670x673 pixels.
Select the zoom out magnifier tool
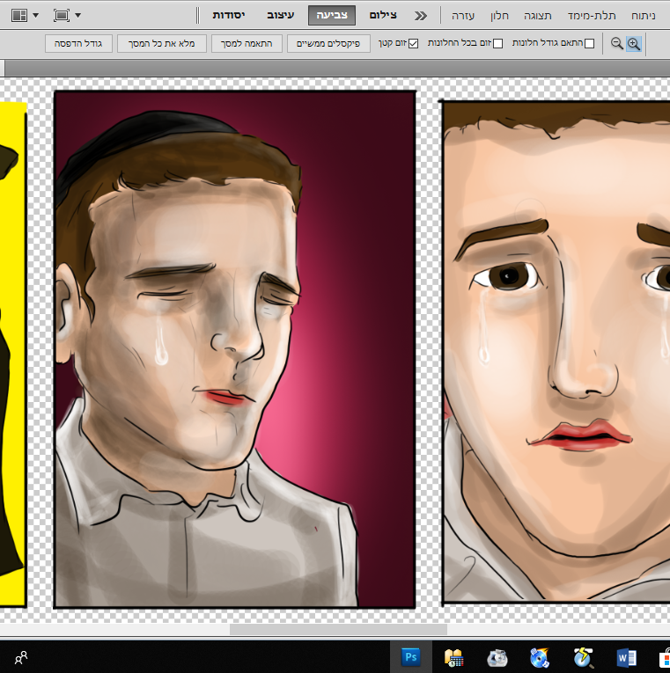(x=616, y=43)
